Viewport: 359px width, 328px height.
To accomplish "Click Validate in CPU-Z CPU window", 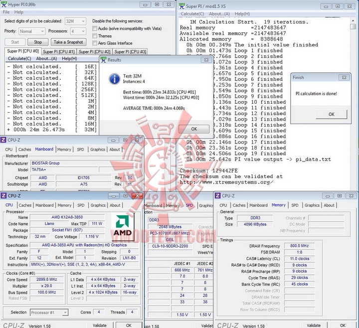I will (x=100, y=325).
